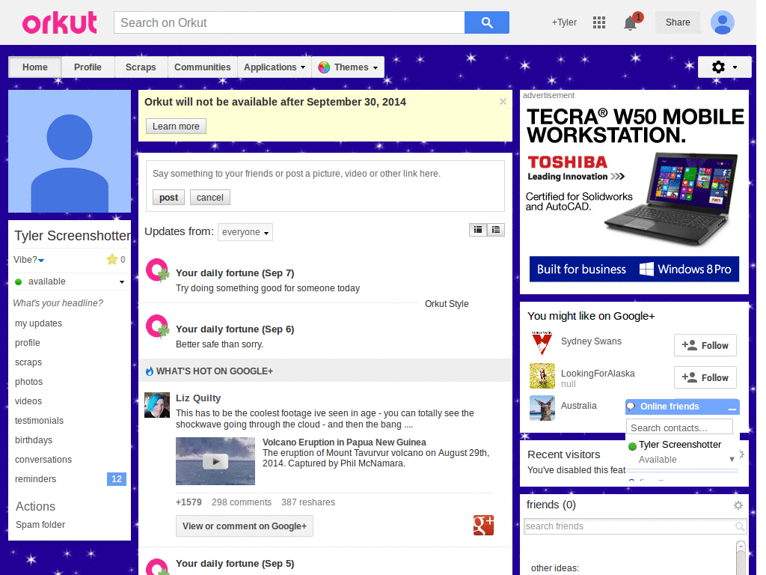Focus the Search contacts field
Image resolution: width=766 pixels, height=575 pixels.
coord(679,428)
